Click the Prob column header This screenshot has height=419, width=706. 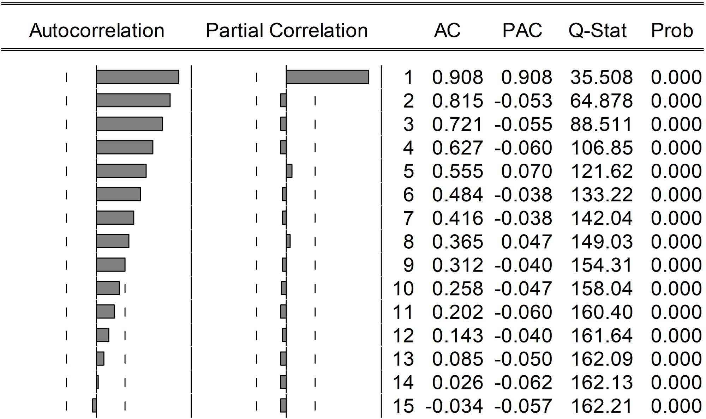tap(672, 30)
